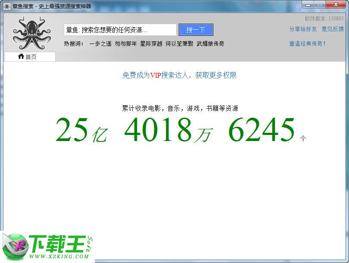
Task: Minimize the 章鱼搜索 window
Action: (308, 4)
